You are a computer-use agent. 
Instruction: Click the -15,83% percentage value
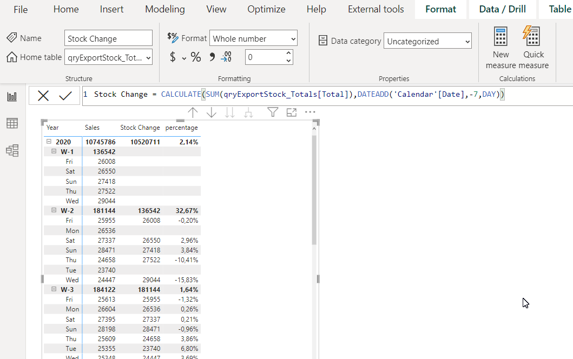click(186, 280)
